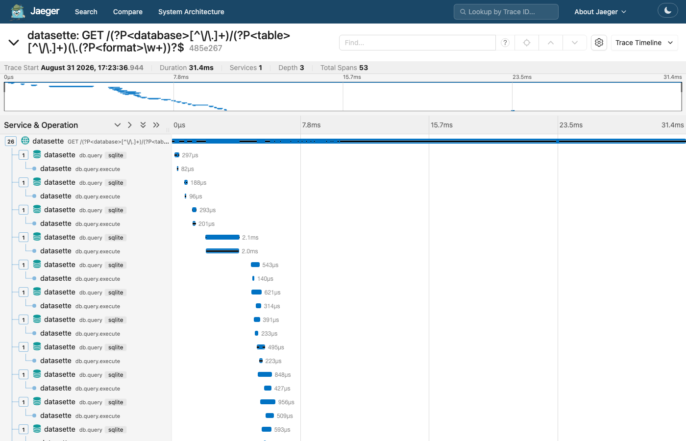Click the Total Spans 53 label
686x441 pixels.
pyautogui.click(x=344, y=68)
